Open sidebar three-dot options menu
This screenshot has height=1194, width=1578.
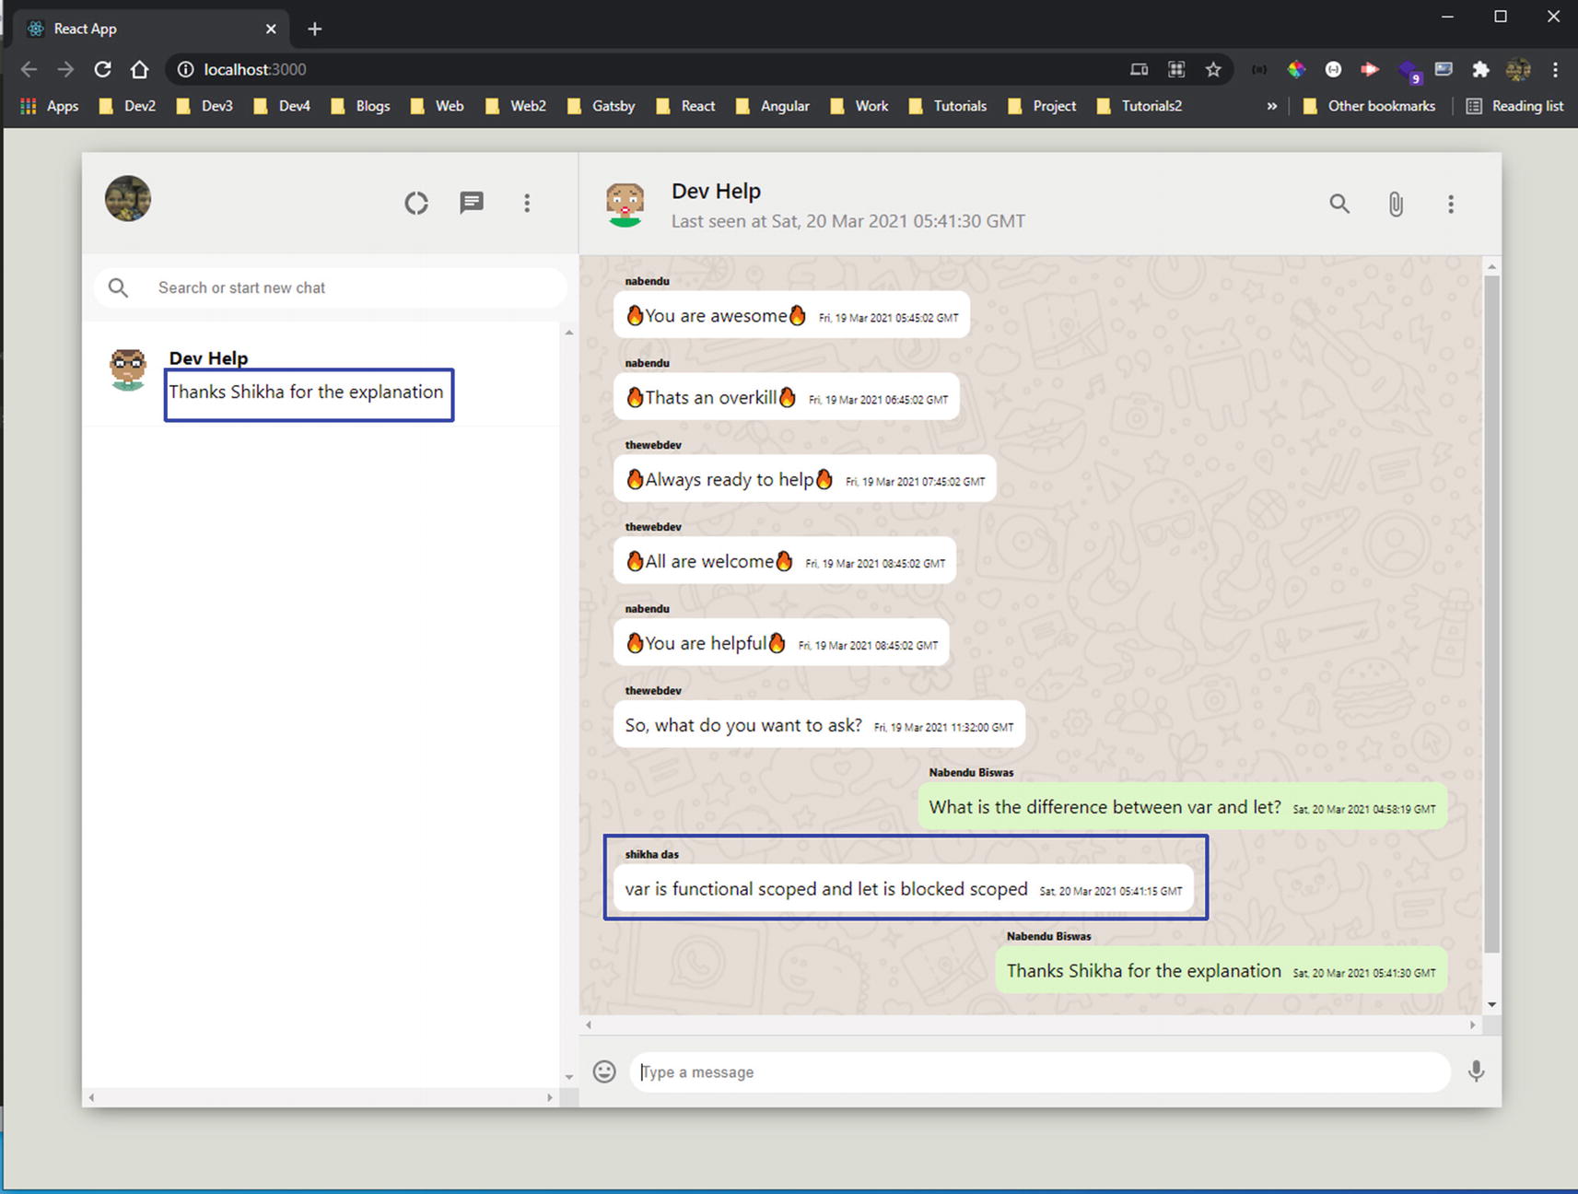point(527,203)
